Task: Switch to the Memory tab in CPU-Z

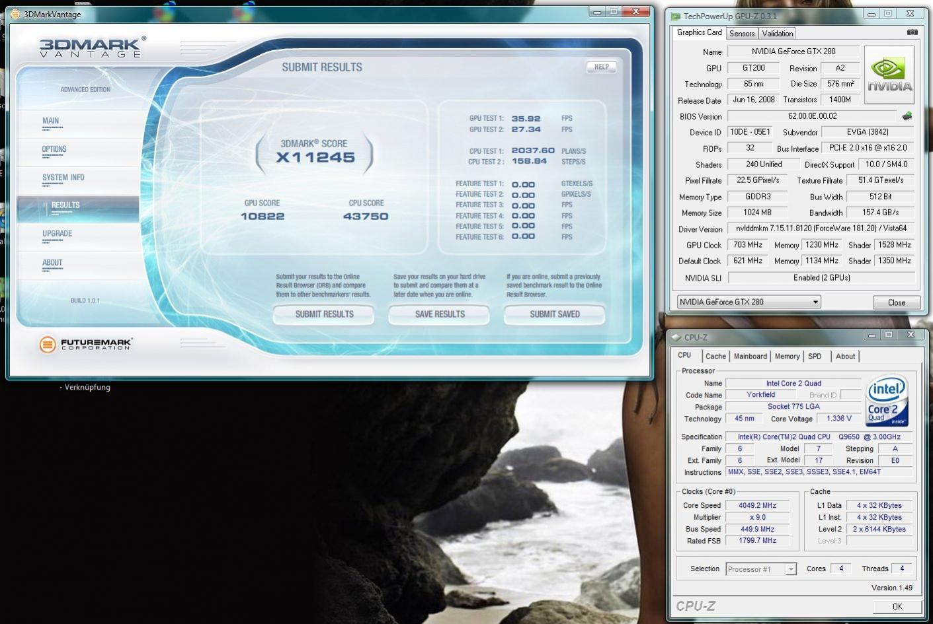Action: coord(787,357)
